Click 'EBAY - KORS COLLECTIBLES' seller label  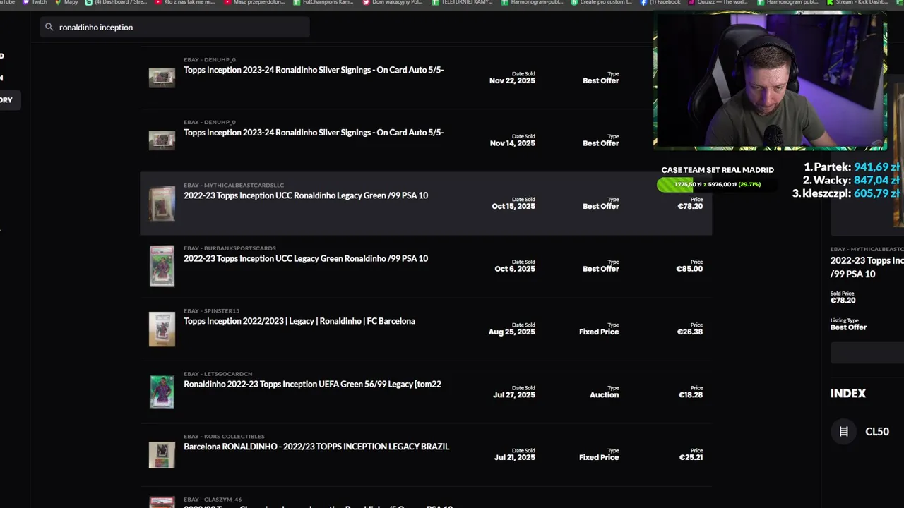pyautogui.click(x=224, y=437)
